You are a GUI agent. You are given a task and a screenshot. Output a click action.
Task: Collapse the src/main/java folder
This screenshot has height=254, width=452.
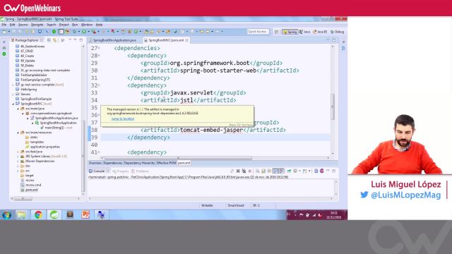(x=18, y=109)
